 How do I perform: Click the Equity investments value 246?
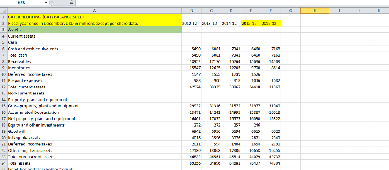click(257, 125)
